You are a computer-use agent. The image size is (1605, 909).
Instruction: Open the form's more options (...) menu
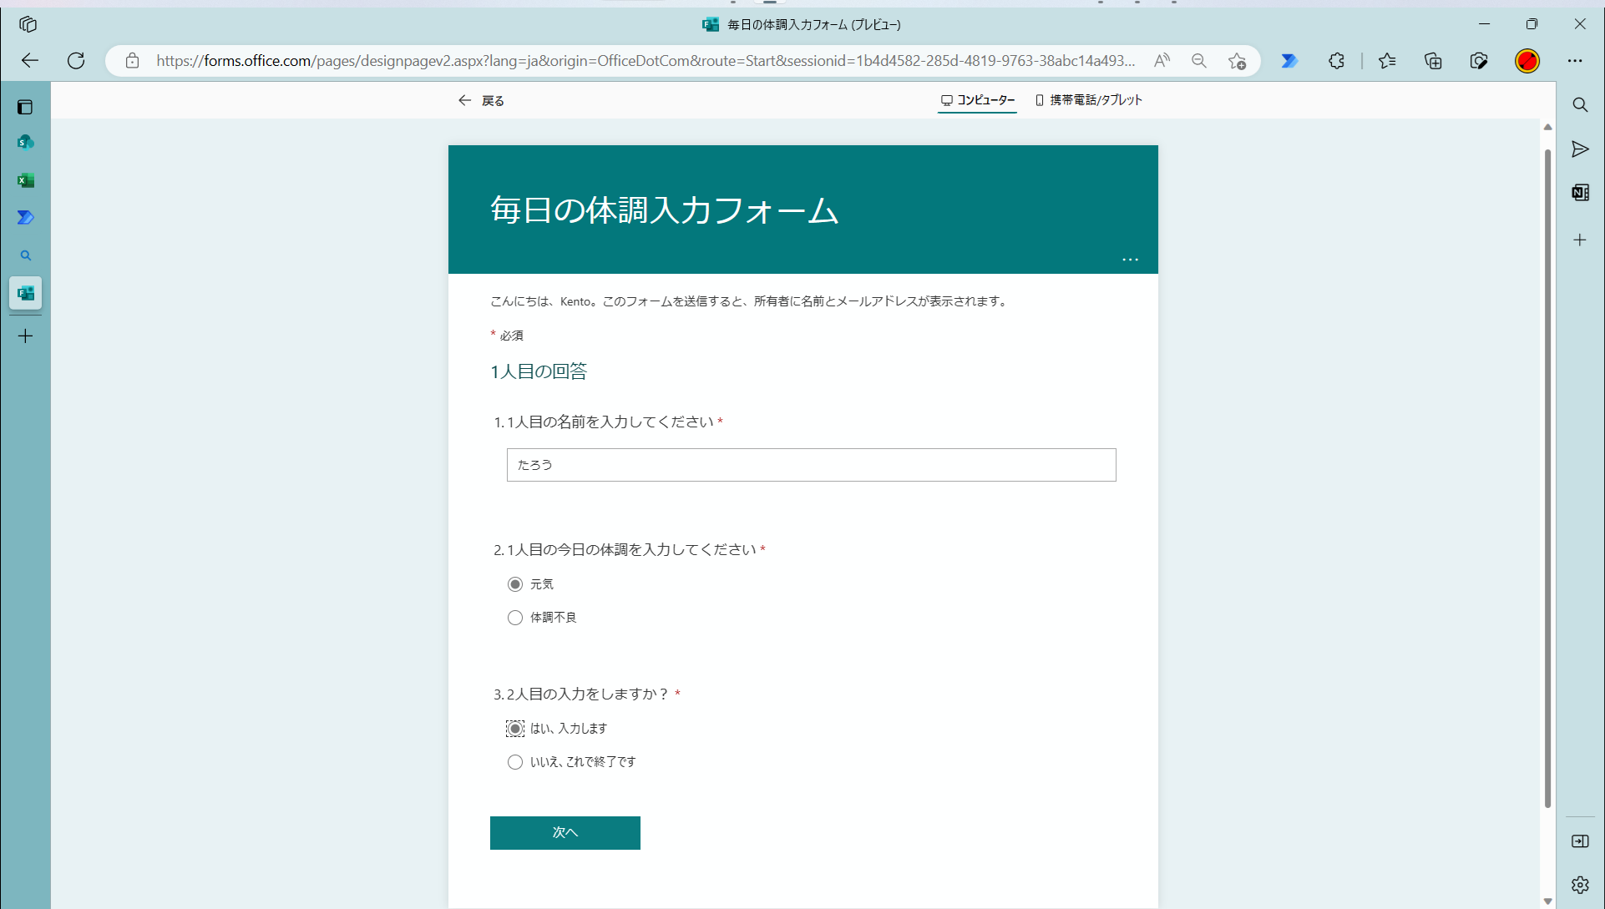pyautogui.click(x=1131, y=260)
